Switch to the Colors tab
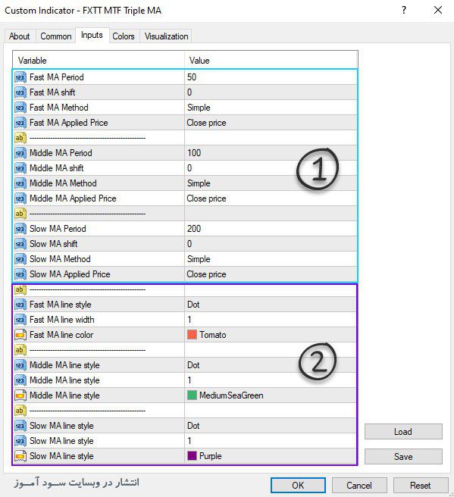This screenshot has width=454, height=497. pos(124,36)
